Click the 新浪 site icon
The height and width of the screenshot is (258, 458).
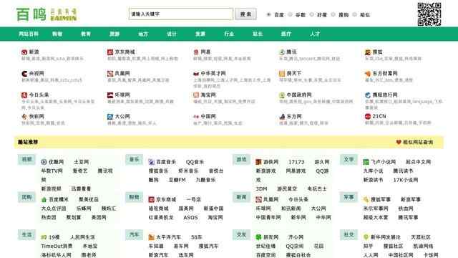24,52
